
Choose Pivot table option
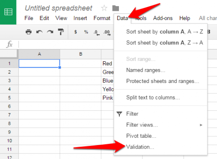coord(161,136)
